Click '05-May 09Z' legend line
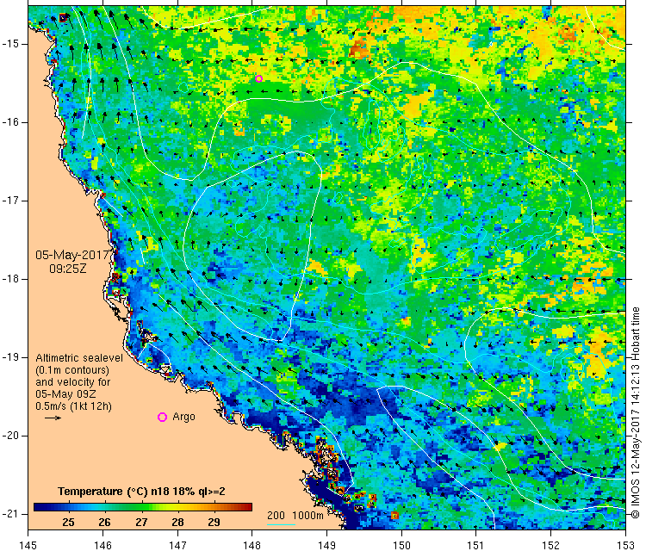The width and height of the screenshot is (646, 551). pyautogui.click(x=65, y=394)
